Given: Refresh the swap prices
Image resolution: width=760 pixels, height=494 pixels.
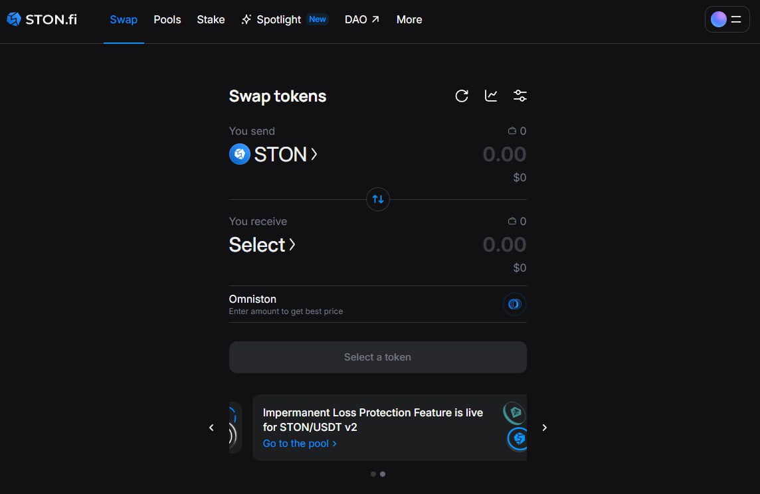Looking at the screenshot, I should pos(462,96).
